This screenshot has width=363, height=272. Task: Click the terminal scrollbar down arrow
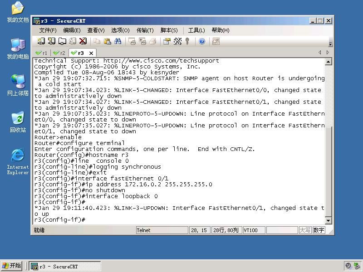(x=328, y=220)
